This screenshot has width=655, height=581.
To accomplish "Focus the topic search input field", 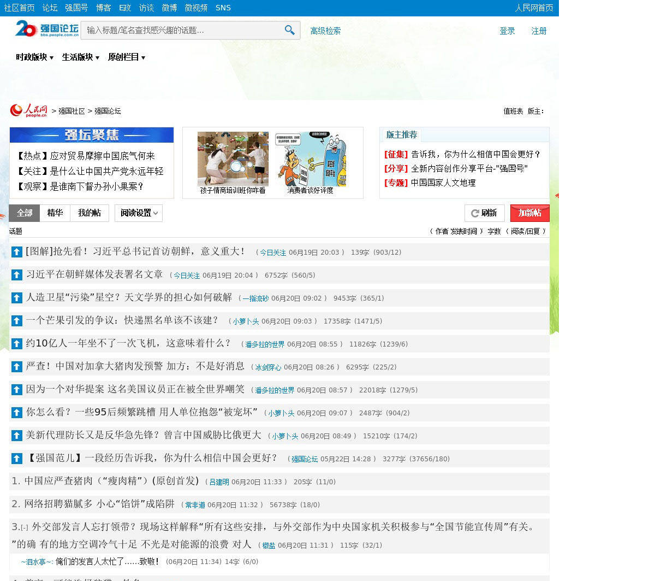I will pyautogui.click(x=182, y=30).
